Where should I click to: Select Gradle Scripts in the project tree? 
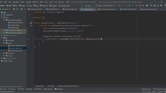[7, 61]
